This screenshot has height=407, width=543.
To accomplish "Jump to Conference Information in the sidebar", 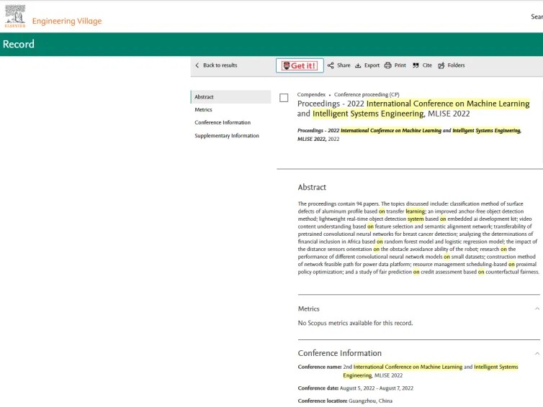I will pos(223,123).
